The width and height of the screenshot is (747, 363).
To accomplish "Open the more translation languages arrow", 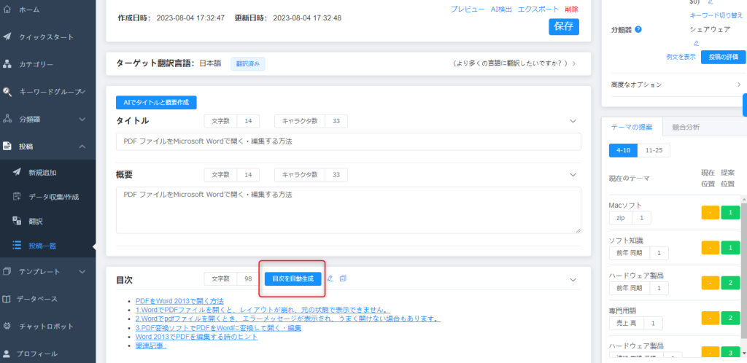I will pyautogui.click(x=573, y=63).
